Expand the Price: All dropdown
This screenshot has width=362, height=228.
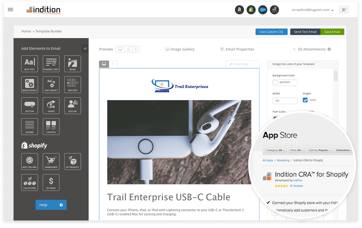click(297, 150)
